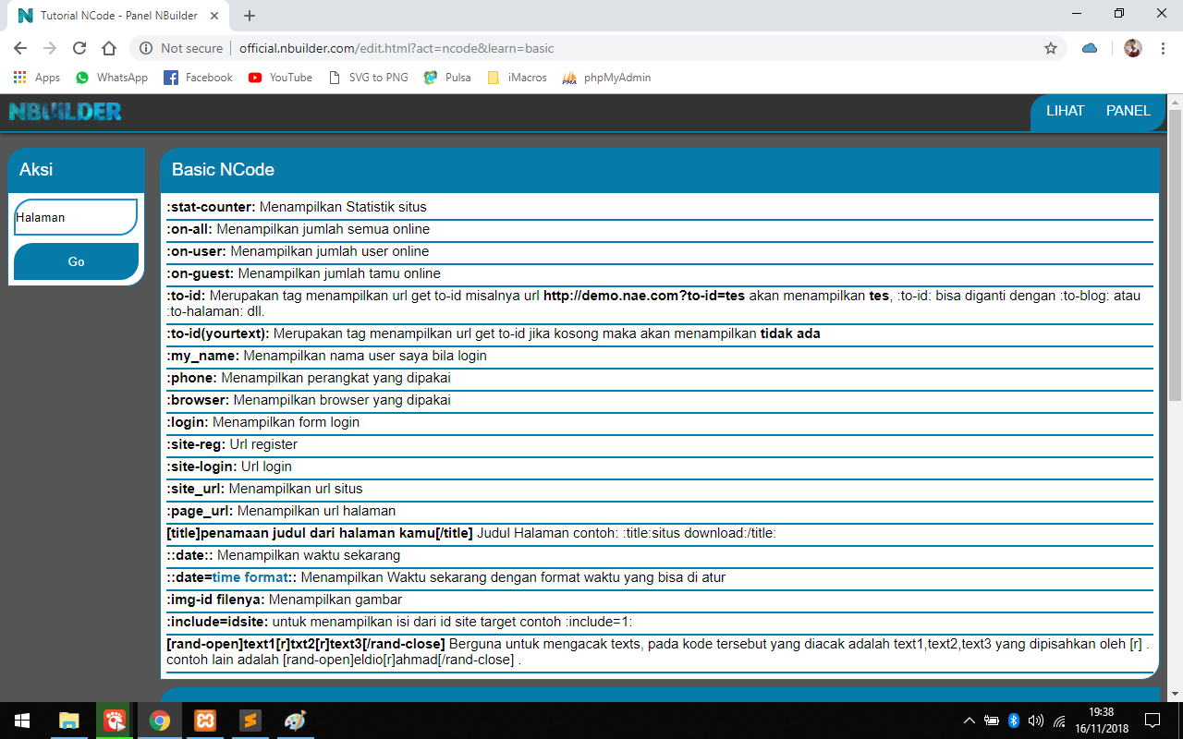The height and width of the screenshot is (739, 1183).
Task: Open the LIHAT menu item
Action: click(x=1065, y=111)
